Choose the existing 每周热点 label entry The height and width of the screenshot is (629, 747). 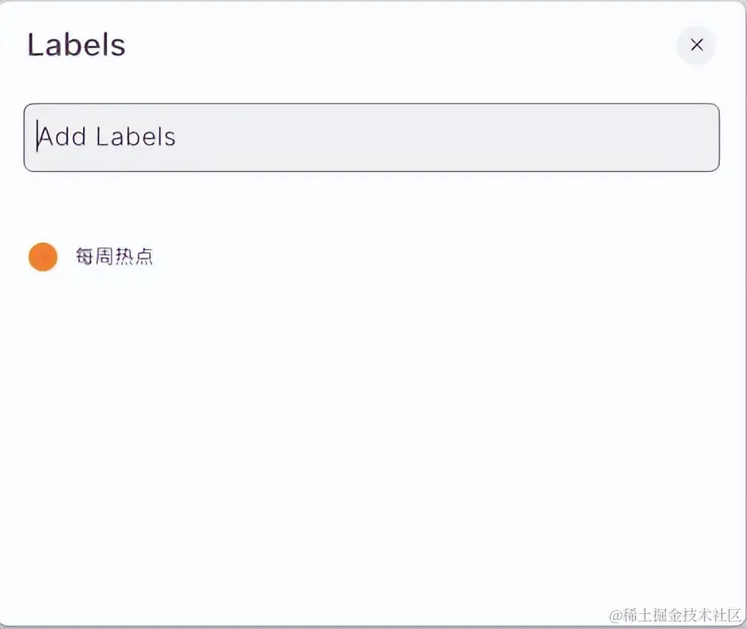(x=115, y=256)
